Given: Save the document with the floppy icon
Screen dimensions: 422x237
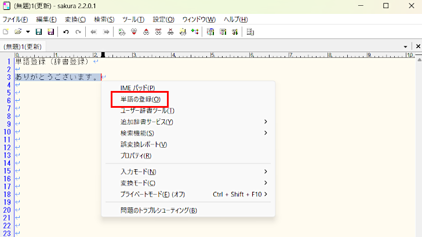Looking at the screenshot, I should [x=39, y=31].
